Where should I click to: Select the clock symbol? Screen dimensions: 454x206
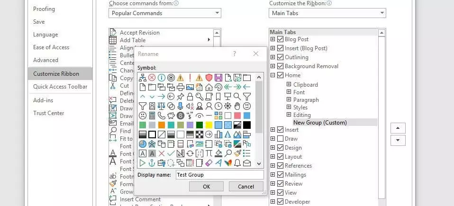[218, 106]
